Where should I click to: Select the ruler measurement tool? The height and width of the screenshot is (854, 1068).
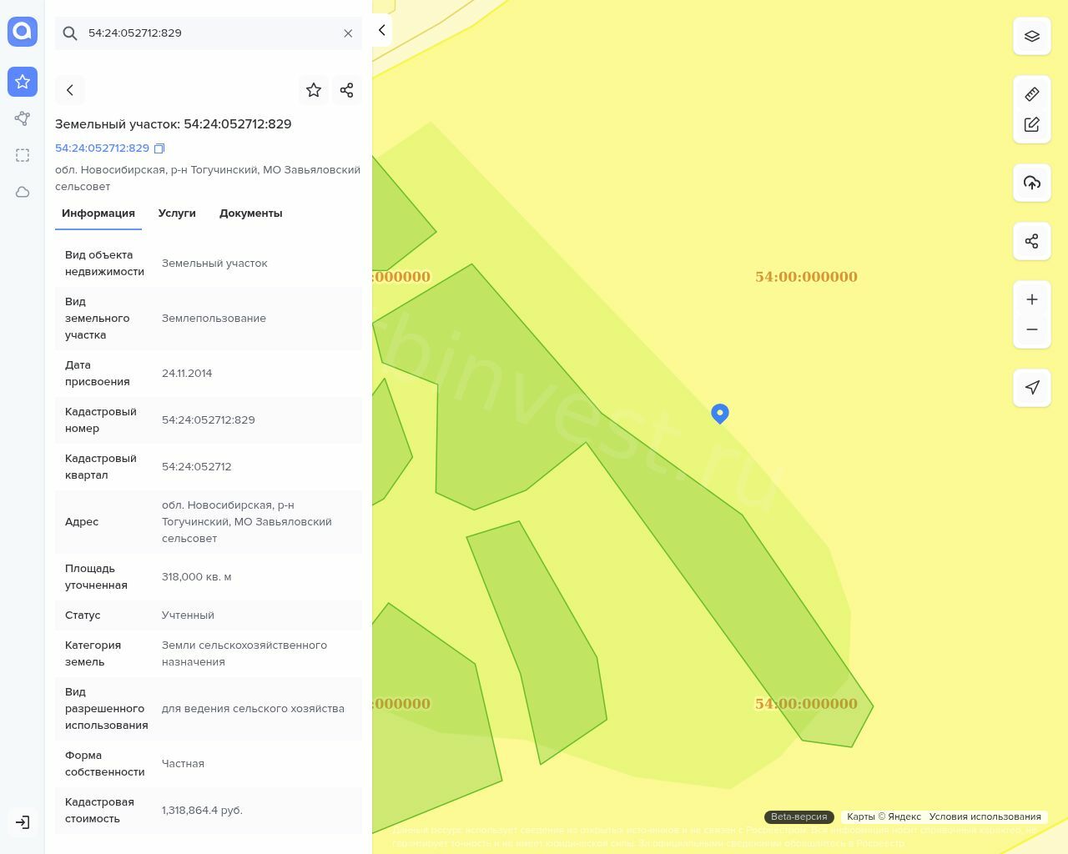pos(1032,94)
